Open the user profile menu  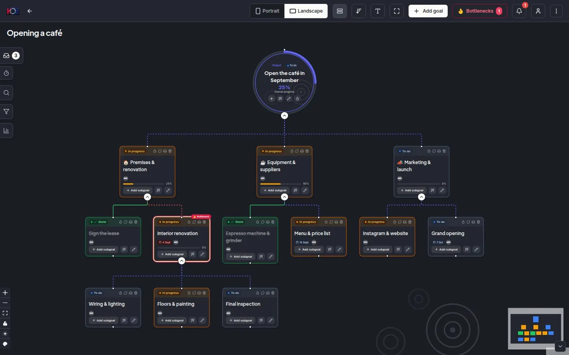click(538, 11)
